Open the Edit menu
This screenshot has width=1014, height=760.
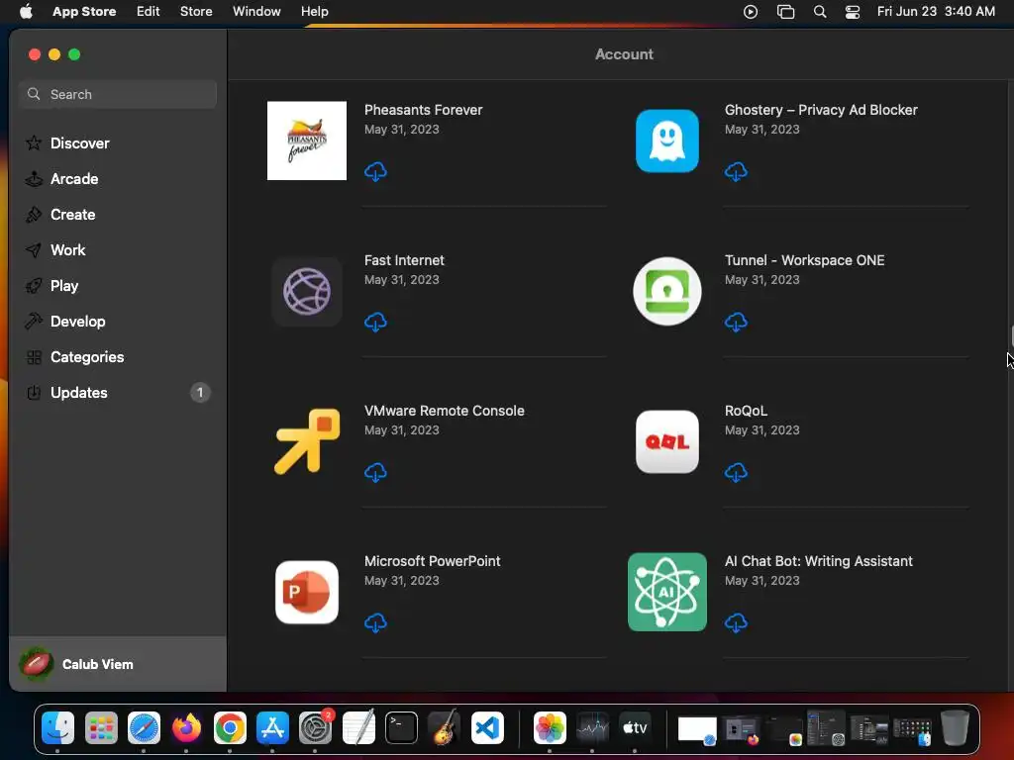pos(149,12)
